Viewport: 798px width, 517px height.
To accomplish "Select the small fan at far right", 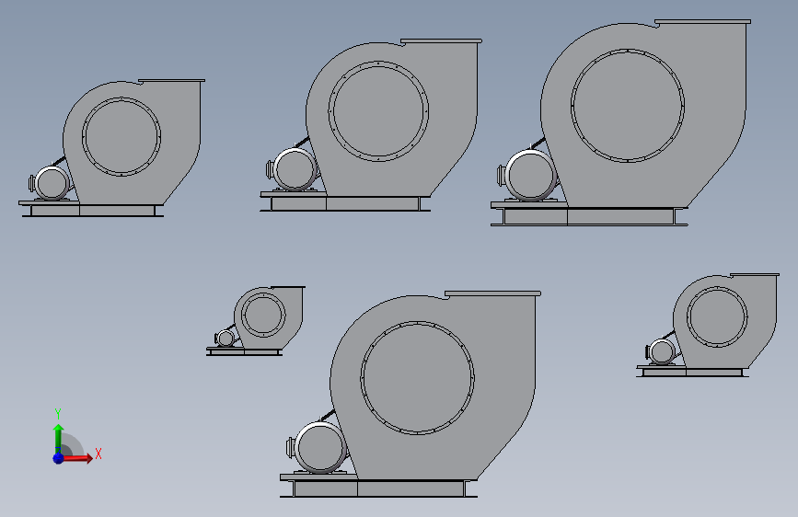I will tap(708, 326).
